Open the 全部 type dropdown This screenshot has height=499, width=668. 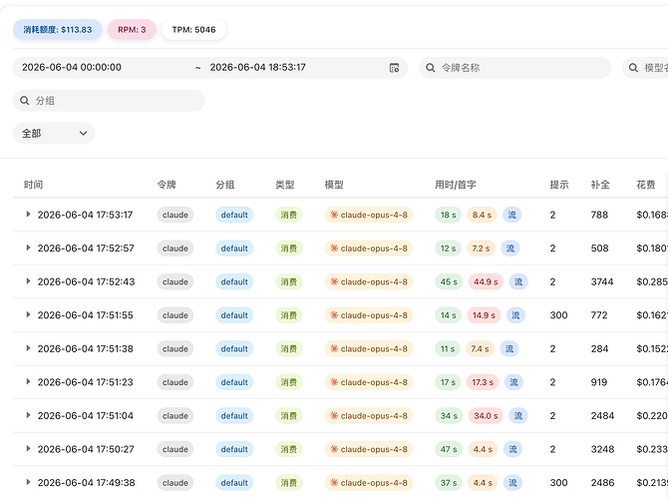[54, 134]
